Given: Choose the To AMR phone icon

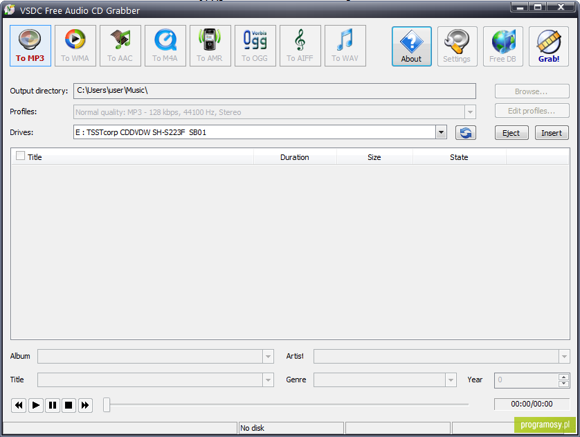Looking at the screenshot, I should [210, 46].
